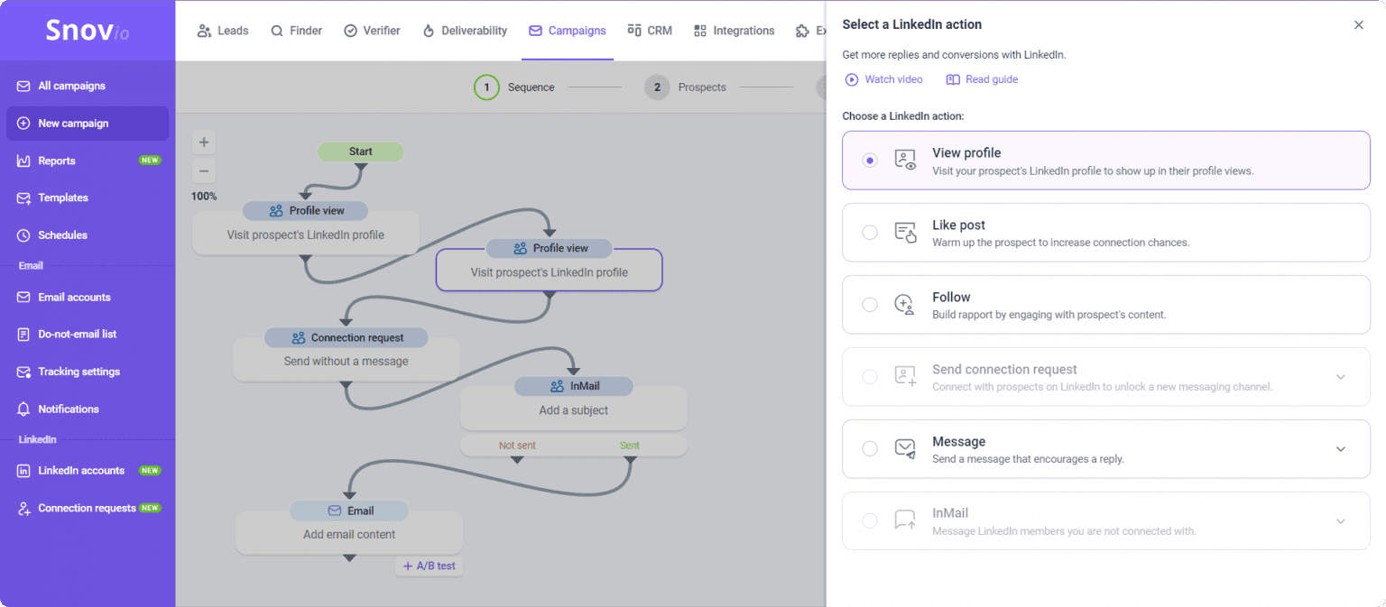
Task: Open the CRM tab
Action: click(650, 31)
